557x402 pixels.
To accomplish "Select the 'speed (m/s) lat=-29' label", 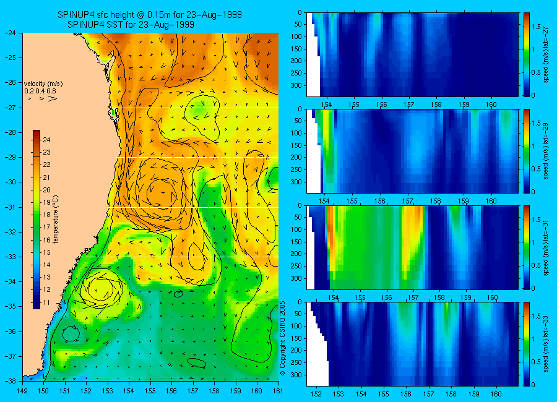I will click(546, 151).
